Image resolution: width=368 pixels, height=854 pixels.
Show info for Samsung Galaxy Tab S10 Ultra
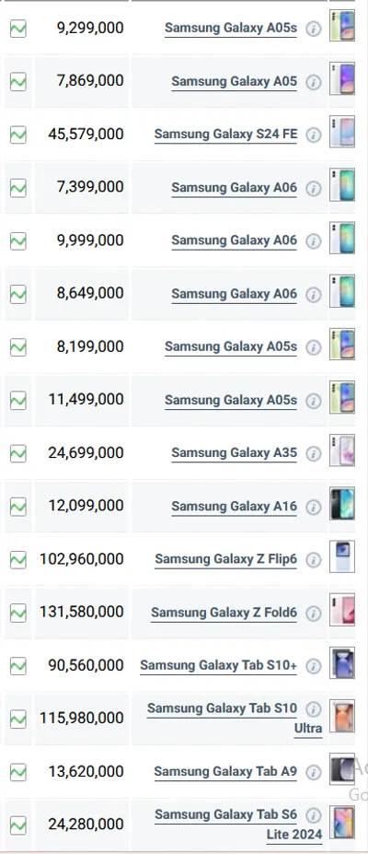(x=313, y=709)
